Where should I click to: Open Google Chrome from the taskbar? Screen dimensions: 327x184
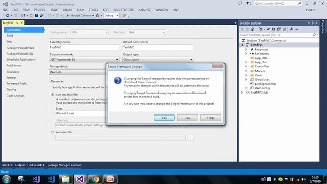tap(96, 179)
